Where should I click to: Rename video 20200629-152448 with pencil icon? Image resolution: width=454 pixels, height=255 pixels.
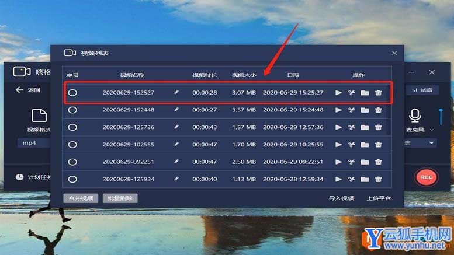point(176,110)
